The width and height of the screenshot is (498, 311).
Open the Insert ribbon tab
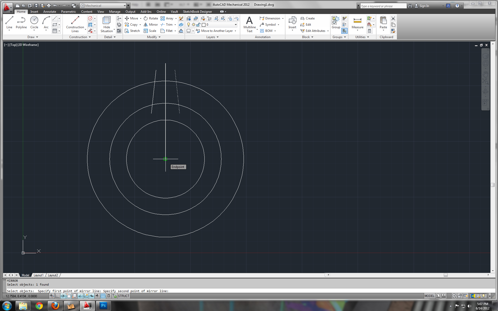(x=34, y=12)
